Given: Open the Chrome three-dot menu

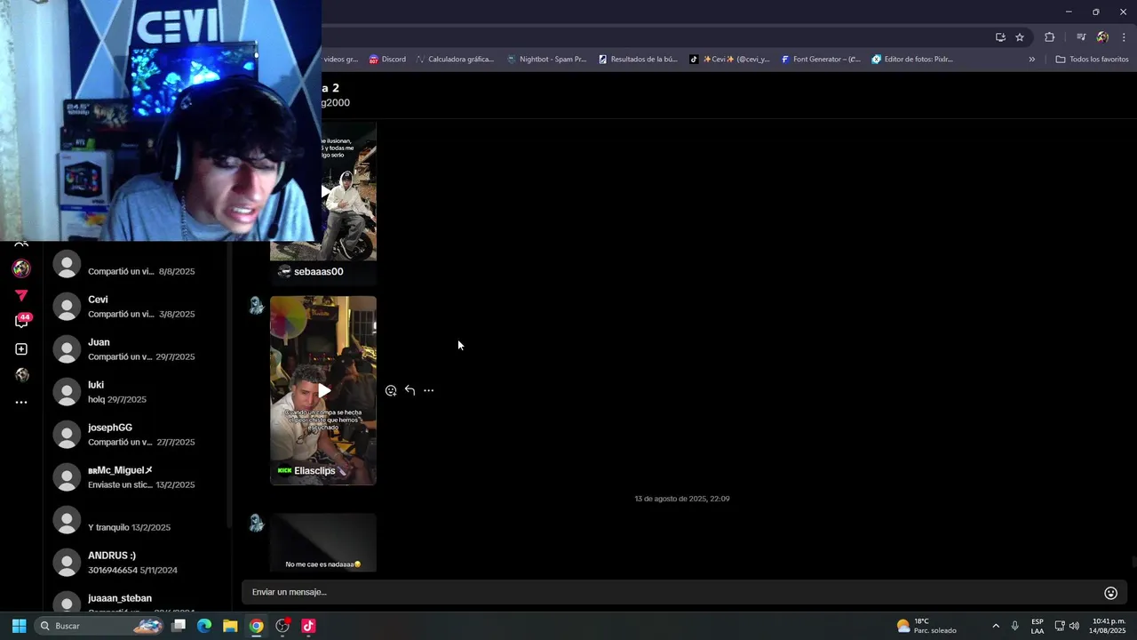Looking at the screenshot, I should 1124,37.
